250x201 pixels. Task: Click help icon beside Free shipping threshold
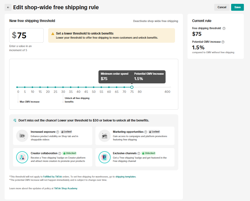pos(224,28)
